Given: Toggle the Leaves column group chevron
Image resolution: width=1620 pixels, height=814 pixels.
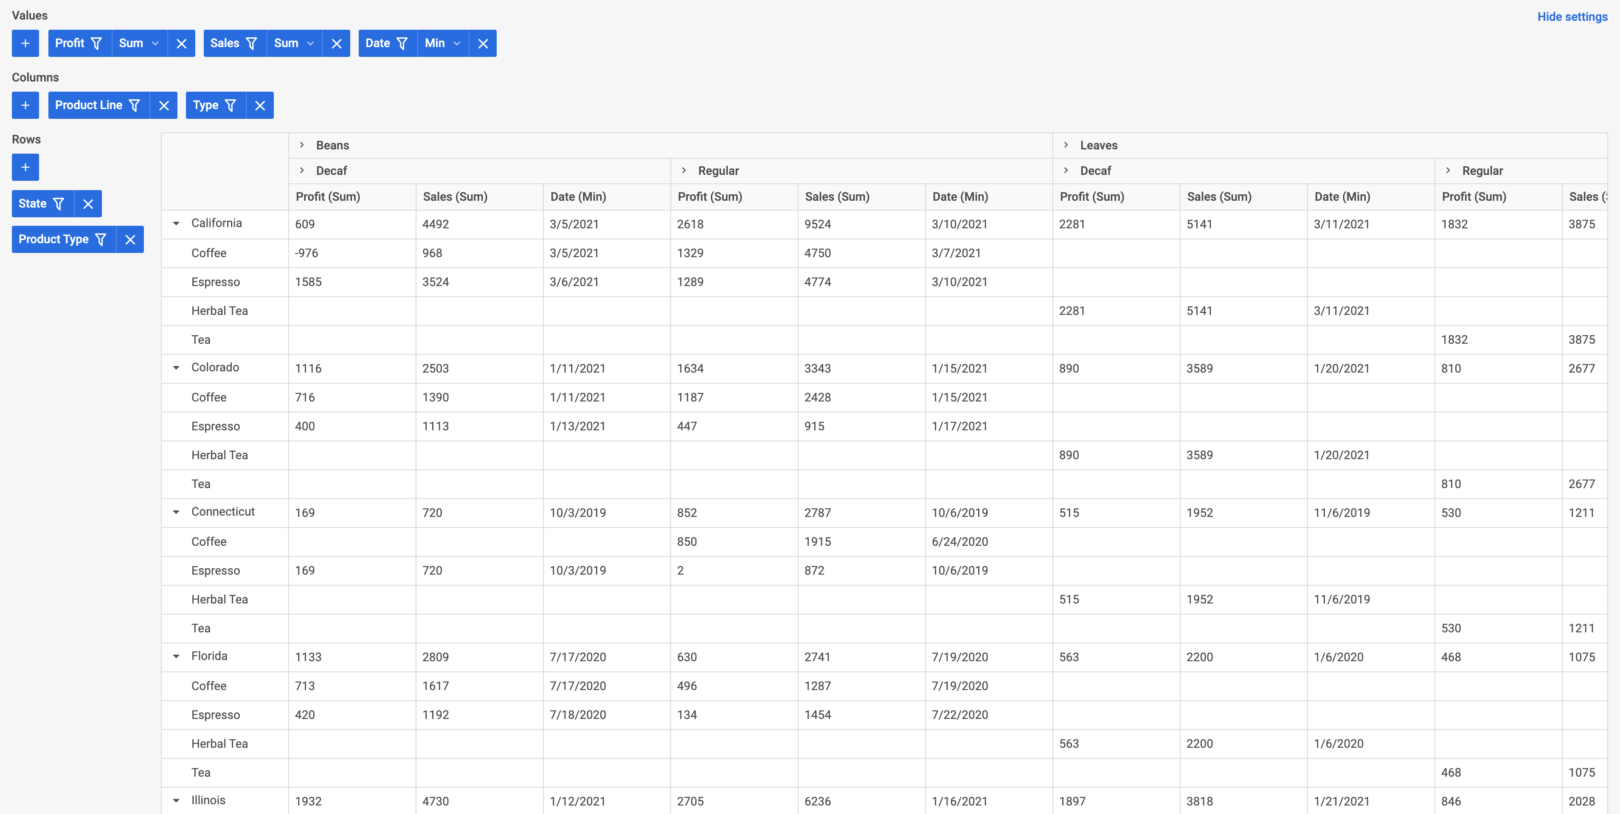Looking at the screenshot, I should (x=1066, y=145).
